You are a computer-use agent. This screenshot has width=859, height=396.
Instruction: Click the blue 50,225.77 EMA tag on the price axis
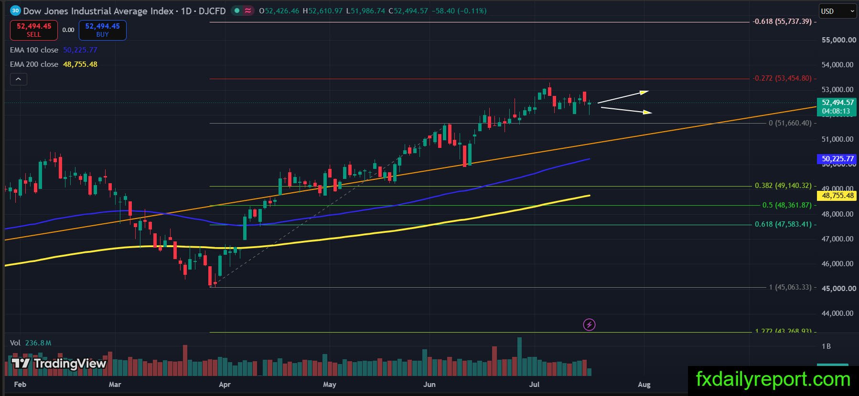tap(838, 159)
